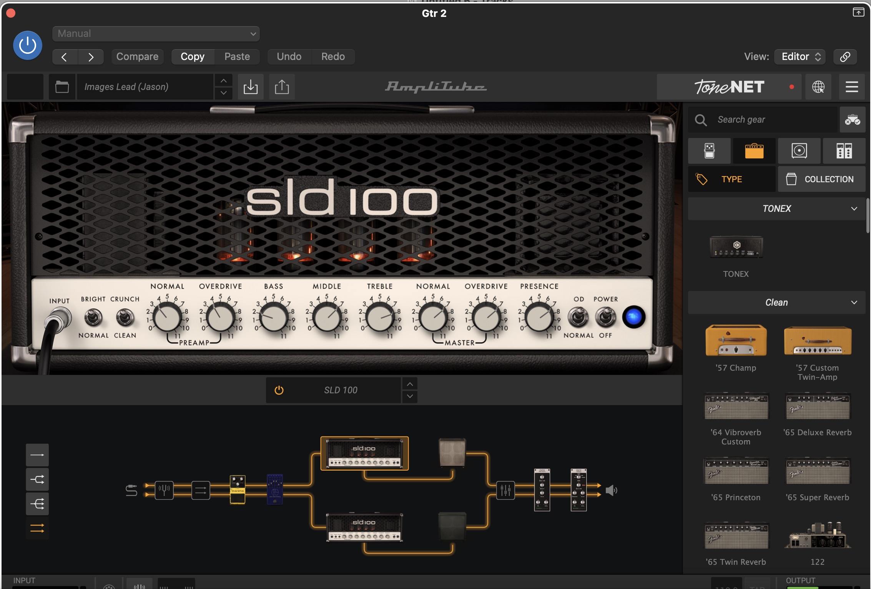This screenshot has width=871, height=589.
Task: Go to next preset with right arrow
Action: coord(91,57)
